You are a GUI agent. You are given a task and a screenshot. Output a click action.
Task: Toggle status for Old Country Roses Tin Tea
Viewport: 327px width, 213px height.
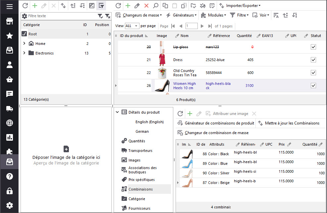point(313,73)
